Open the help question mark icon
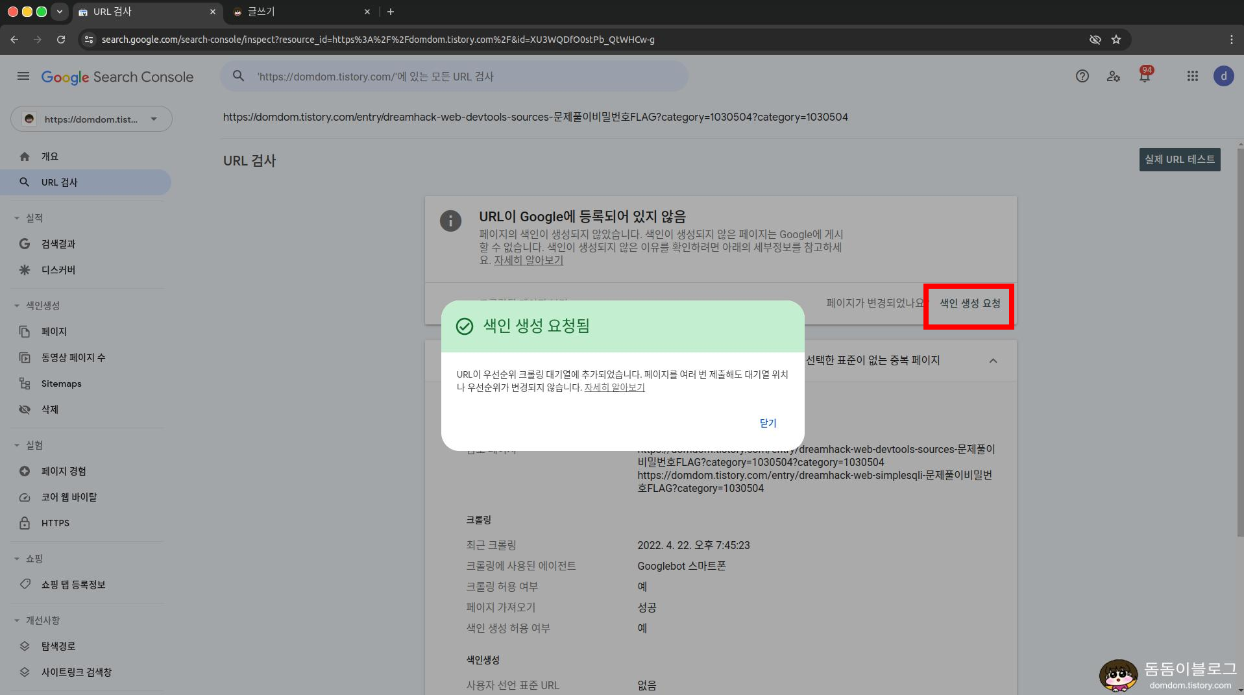 pos(1082,77)
